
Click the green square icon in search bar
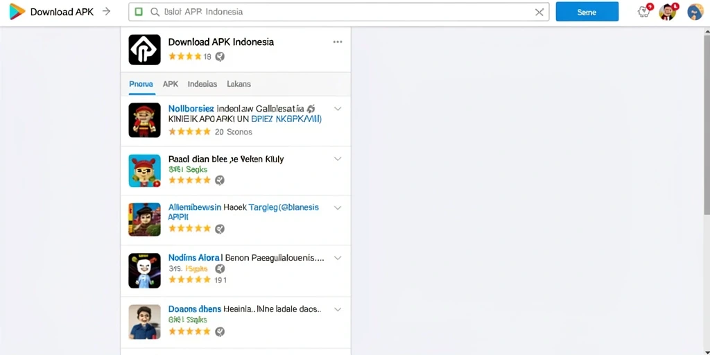pyautogui.click(x=139, y=12)
